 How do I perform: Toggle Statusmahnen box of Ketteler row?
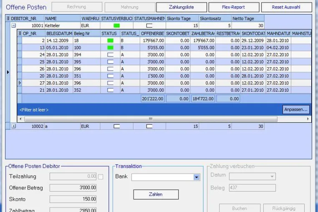(x=149, y=25)
